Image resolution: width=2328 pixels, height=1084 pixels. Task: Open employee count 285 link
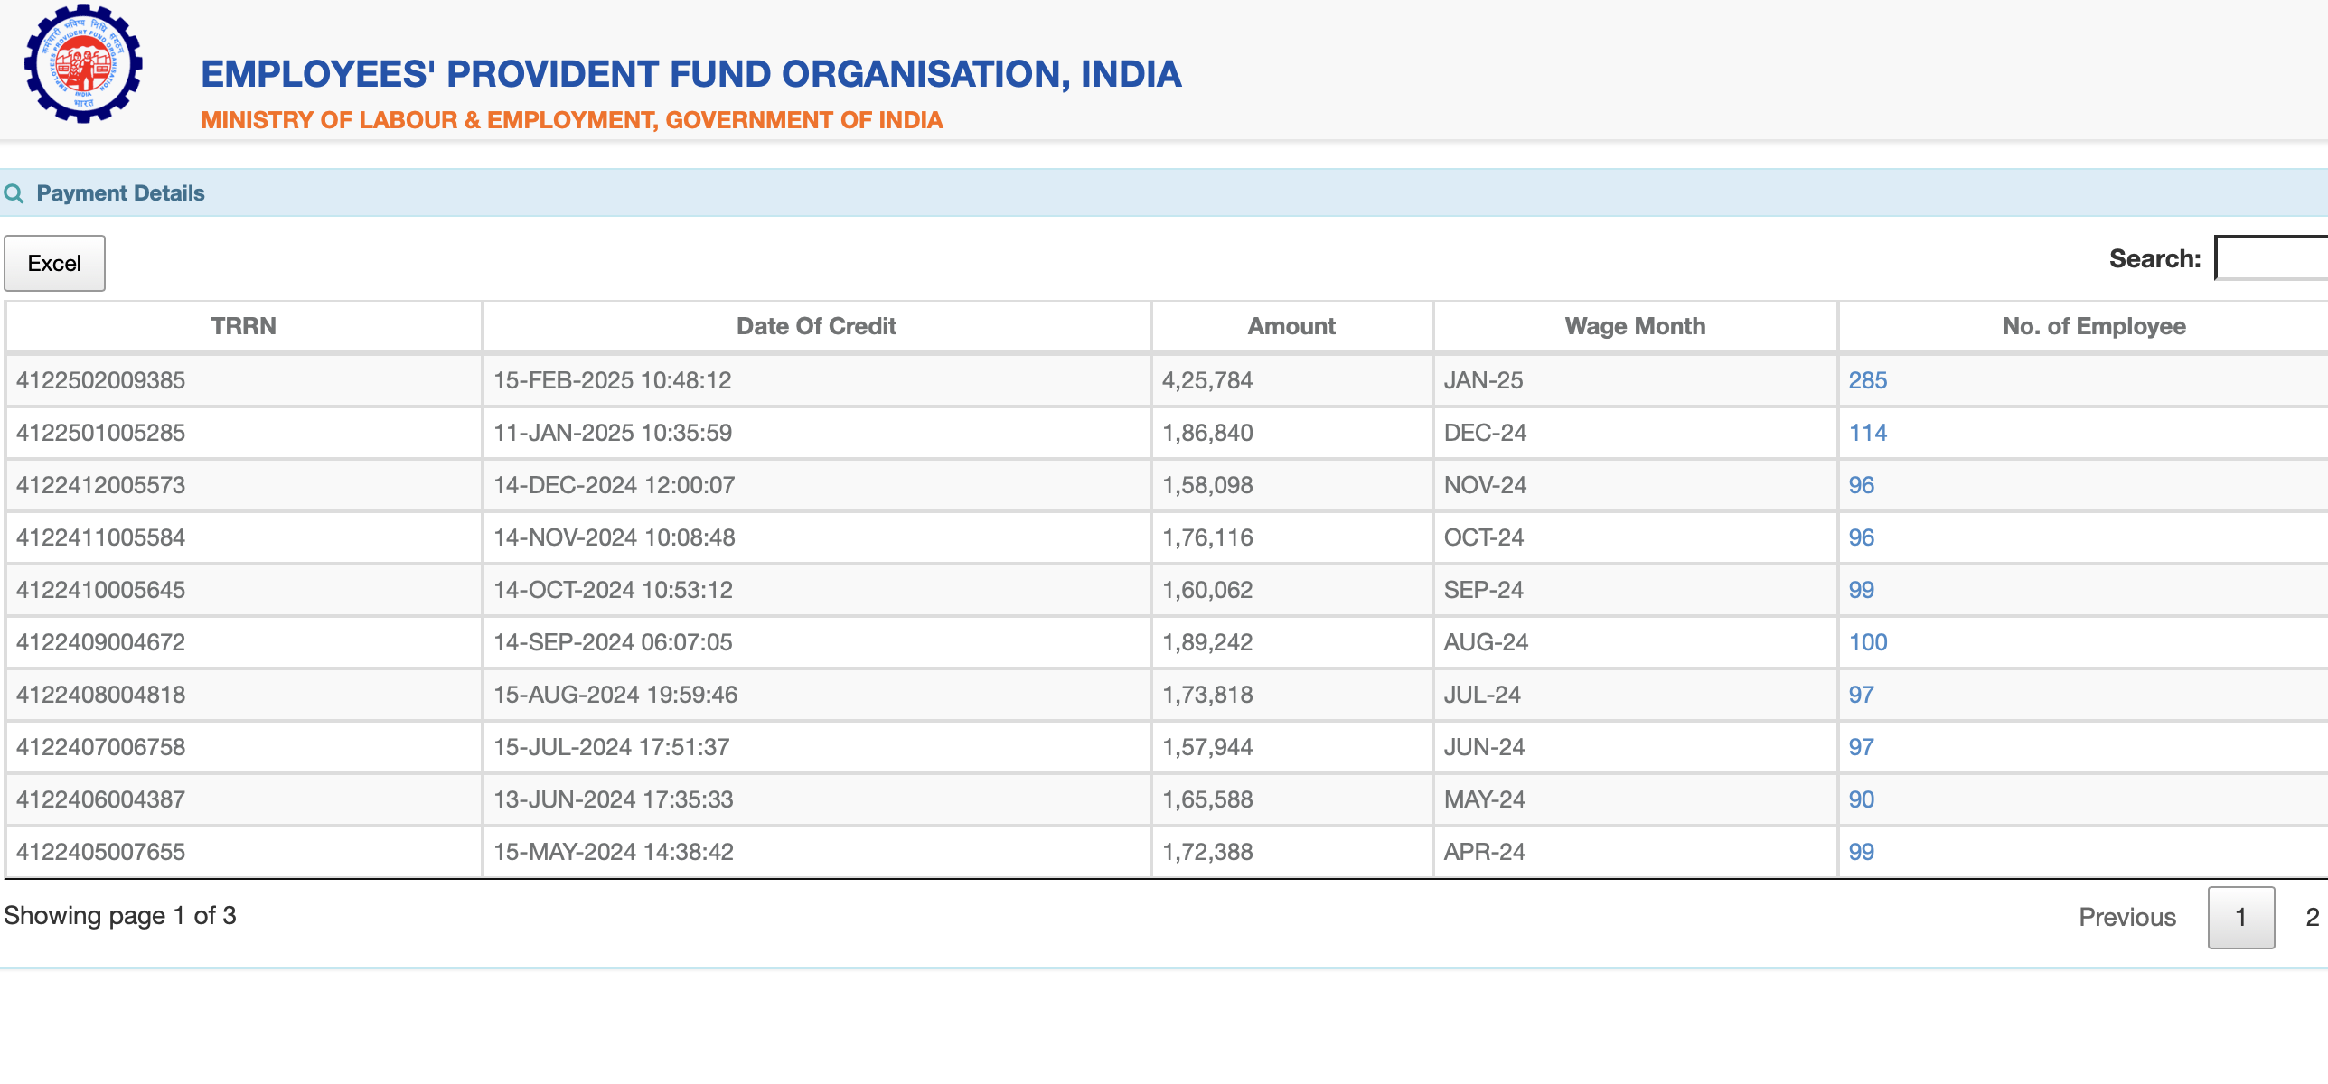[1867, 380]
